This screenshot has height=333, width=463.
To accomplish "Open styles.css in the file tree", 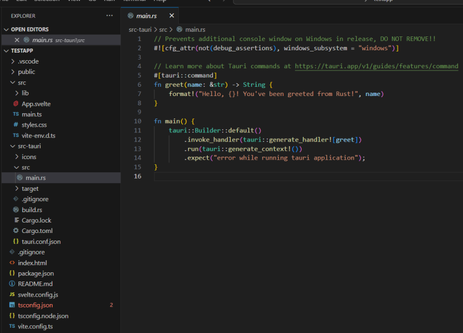I will pyautogui.click(x=34, y=125).
